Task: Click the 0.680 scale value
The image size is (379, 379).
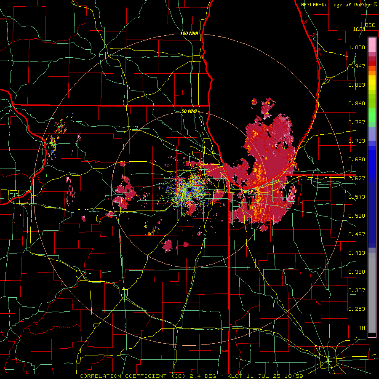Action: (357, 160)
